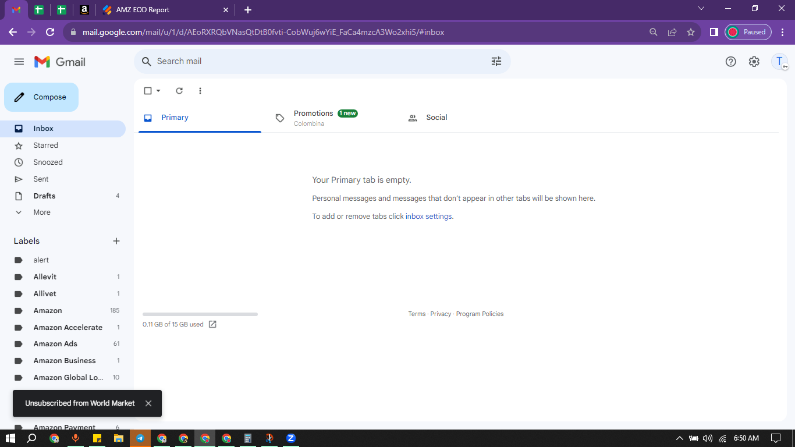
Task: Open Calculator from the taskbar
Action: pyautogui.click(x=248, y=438)
